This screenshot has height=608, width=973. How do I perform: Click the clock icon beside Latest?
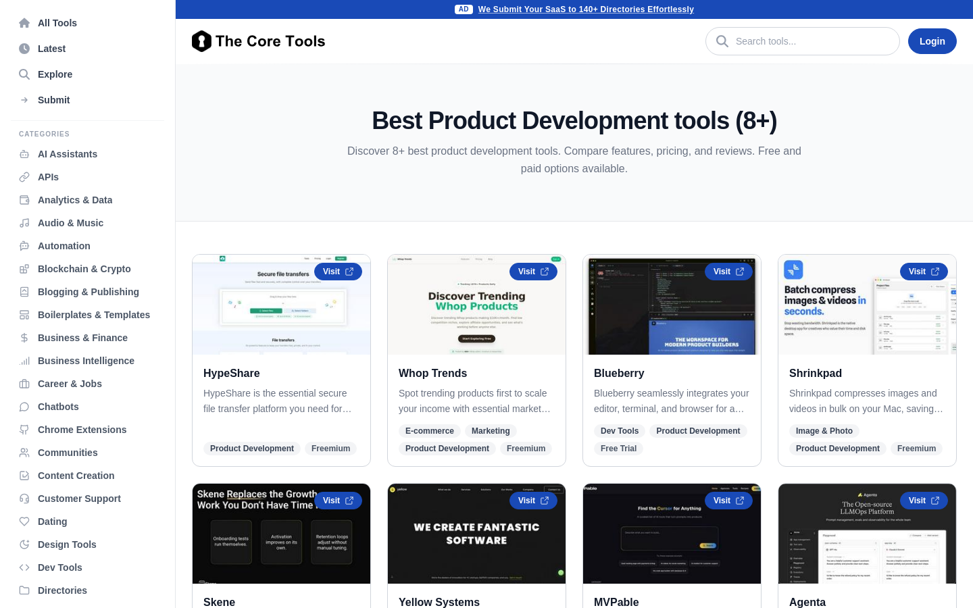click(24, 49)
